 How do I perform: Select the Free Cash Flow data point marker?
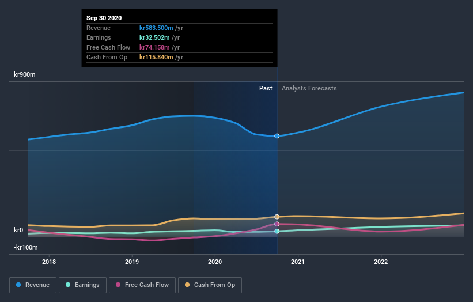(x=277, y=224)
